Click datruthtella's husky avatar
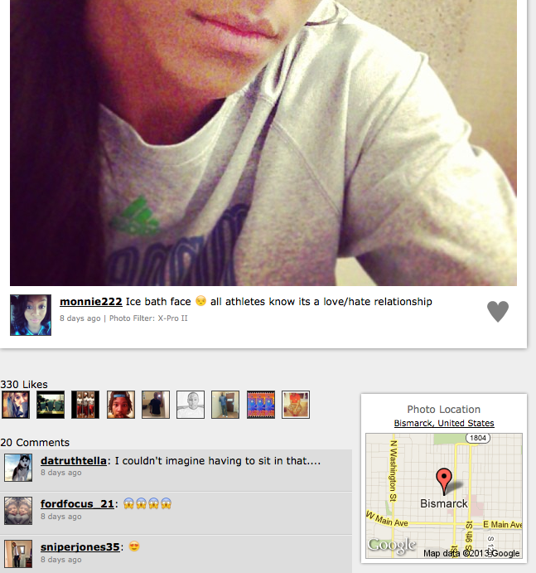 coord(18,468)
